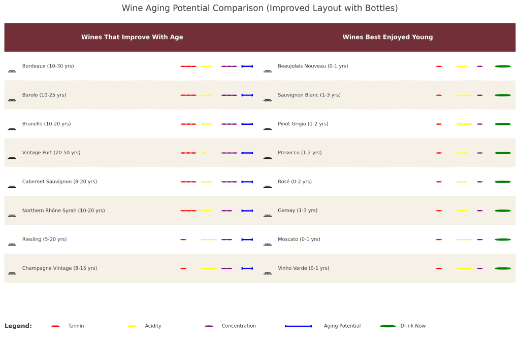Viewport: 520px width, 345px height.
Task: Select the bottle icon next to Vintage Port
Action: [12, 158]
